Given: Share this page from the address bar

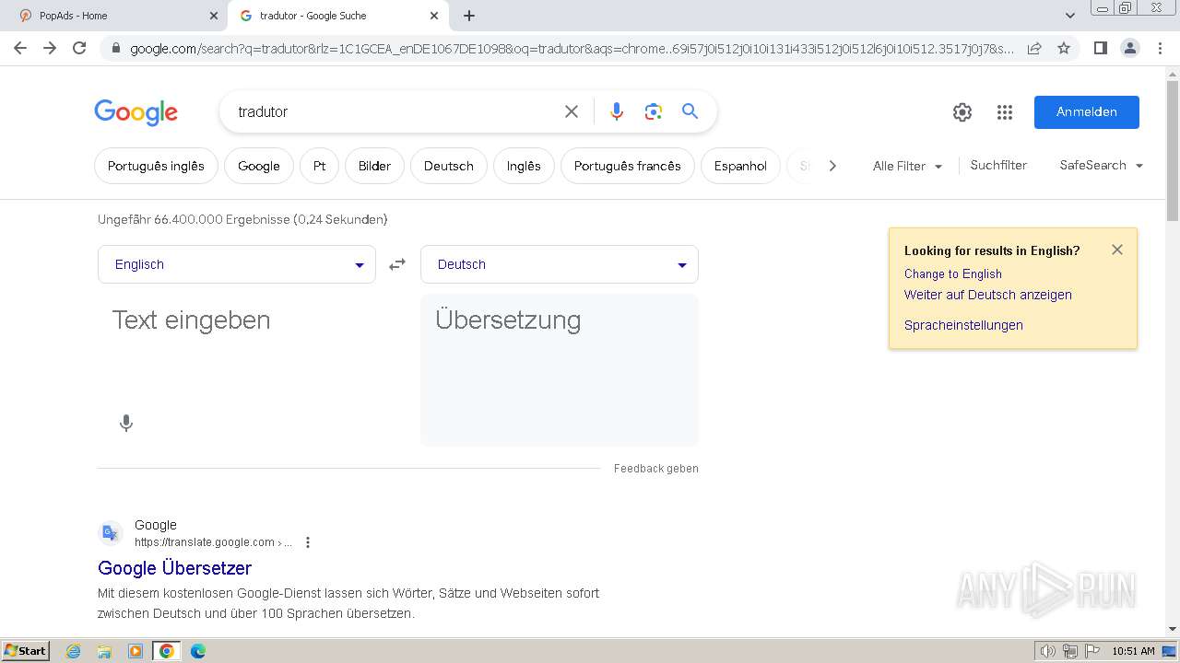Looking at the screenshot, I should point(1034,48).
